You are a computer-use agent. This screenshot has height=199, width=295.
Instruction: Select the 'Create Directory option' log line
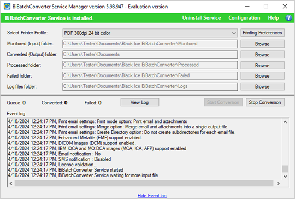(x=122, y=132)
